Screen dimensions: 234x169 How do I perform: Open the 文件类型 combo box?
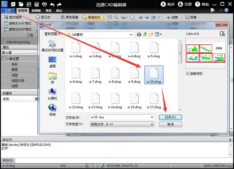pyautogui.click(x=122, y=124)
